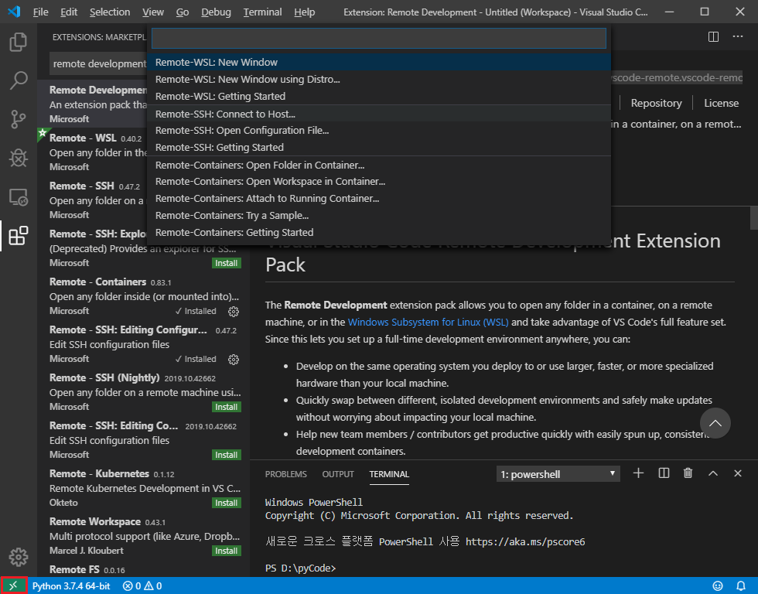Screen dimensions: 758x594
Task: Click the extensions search box with remote development
Action: click(99, 63)
